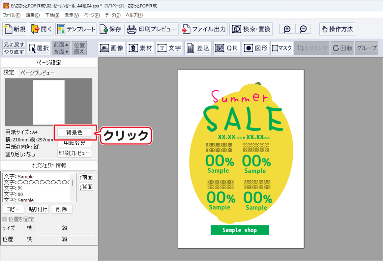Zoom in with the magnifier plus icon
Viewport: 383px width, 261px height.
(287, 29)
